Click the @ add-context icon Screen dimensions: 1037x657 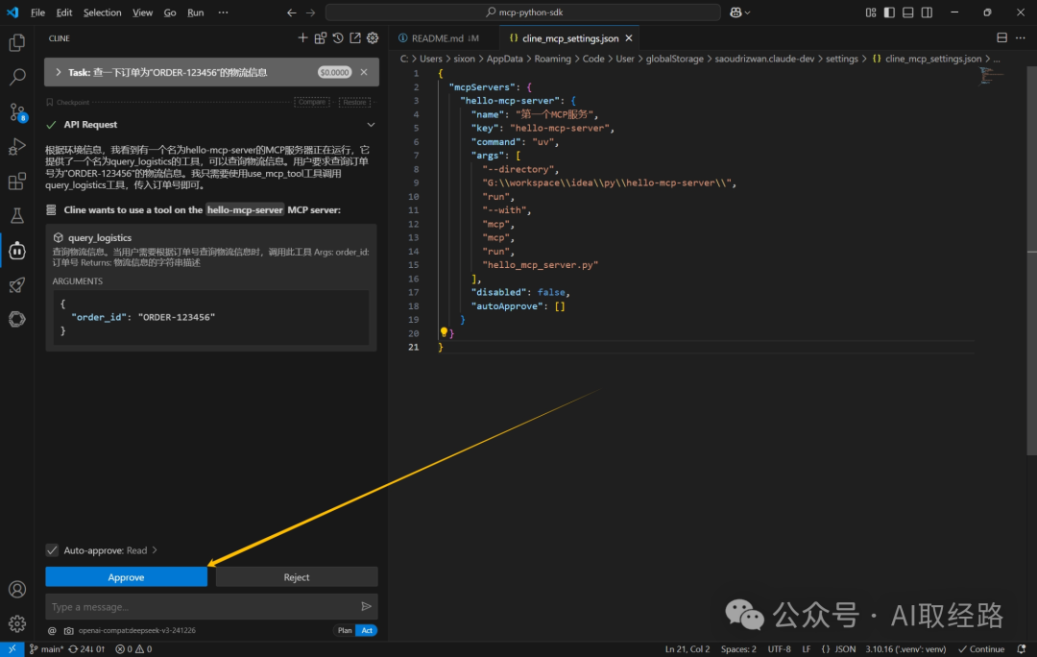click(x=52, y=630)
